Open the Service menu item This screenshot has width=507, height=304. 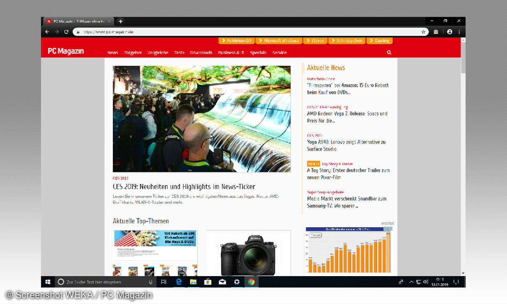pos(280,53)
